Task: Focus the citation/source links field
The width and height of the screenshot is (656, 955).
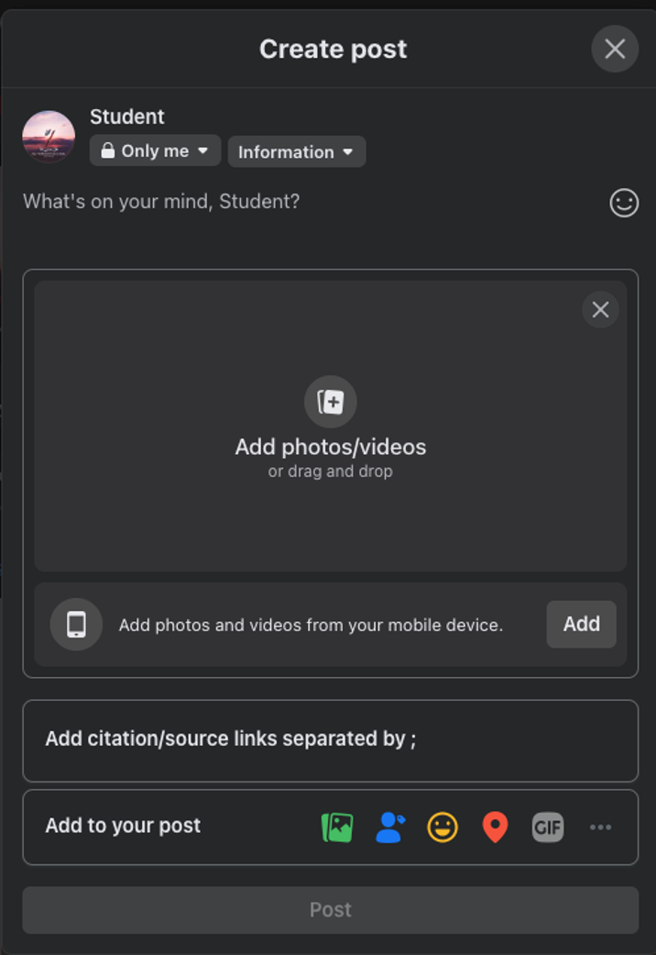Action: [x=330, y=739]
